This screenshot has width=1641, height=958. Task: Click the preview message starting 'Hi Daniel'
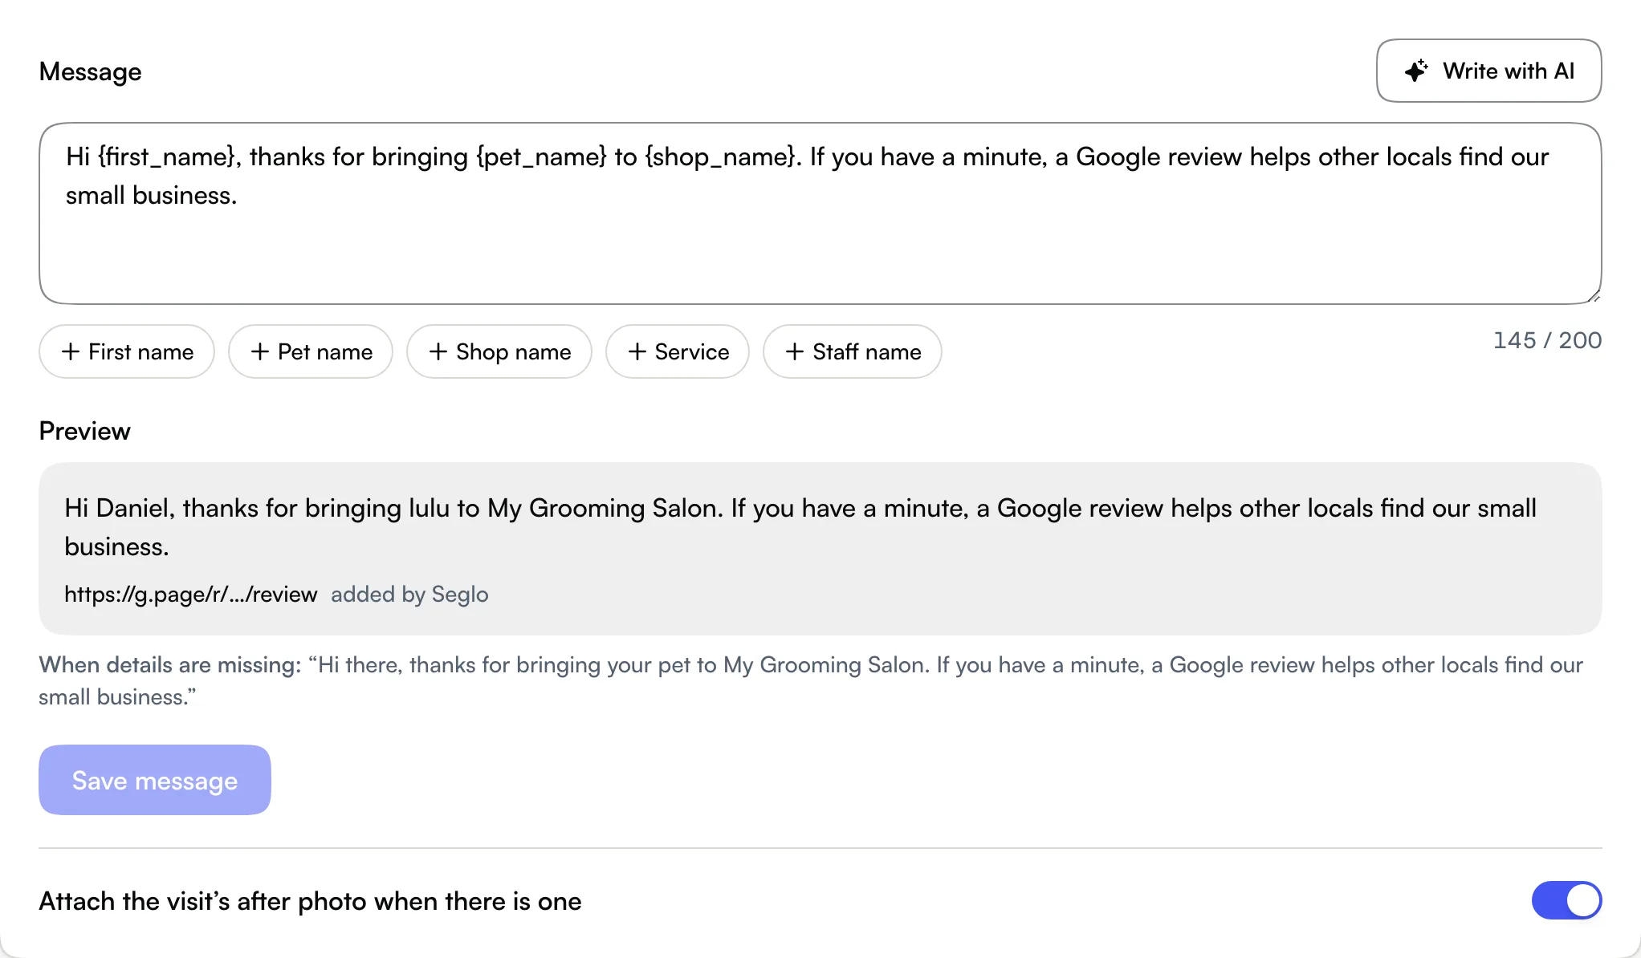pos(800,527)
